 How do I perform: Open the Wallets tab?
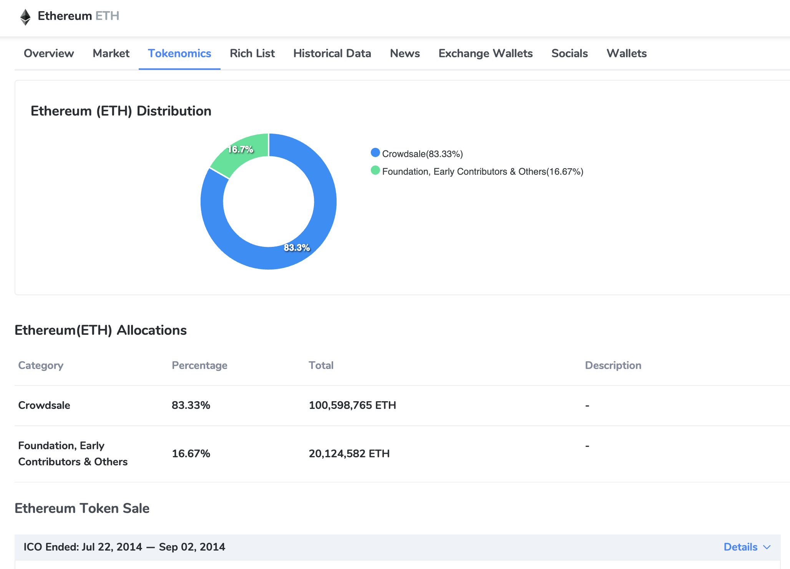coord(626,53)
